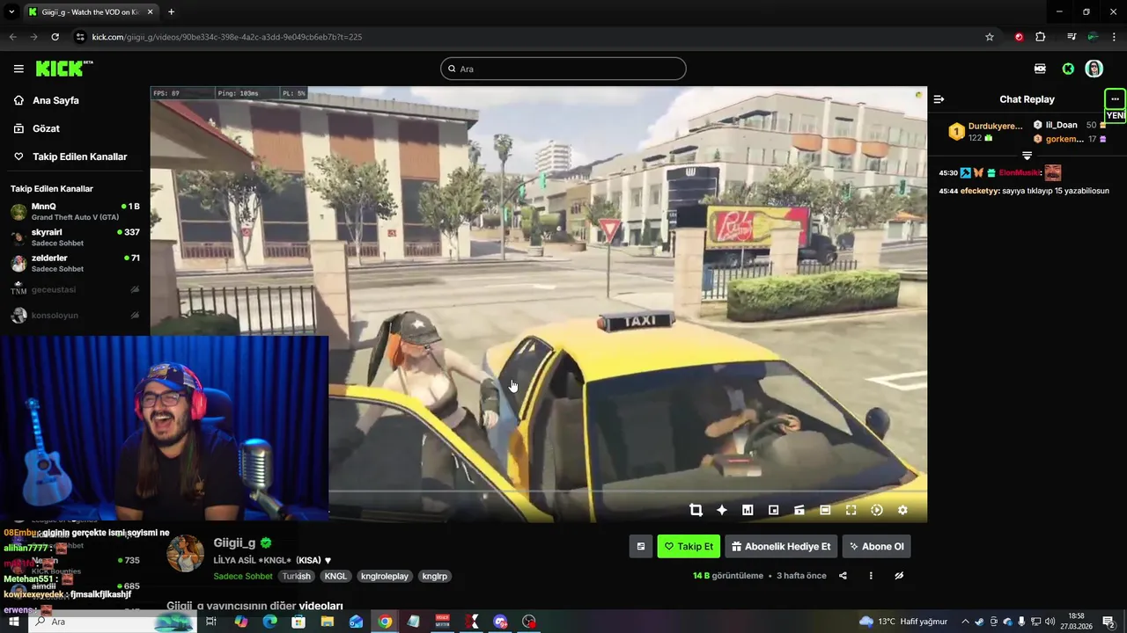
Task: Toggle theater mode on the player
Action: tap(825, 510)
